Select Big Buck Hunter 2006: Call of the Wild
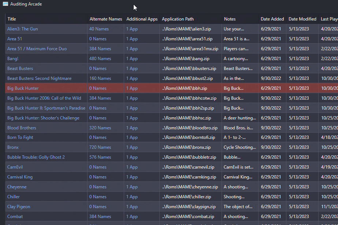 [44, 98]
